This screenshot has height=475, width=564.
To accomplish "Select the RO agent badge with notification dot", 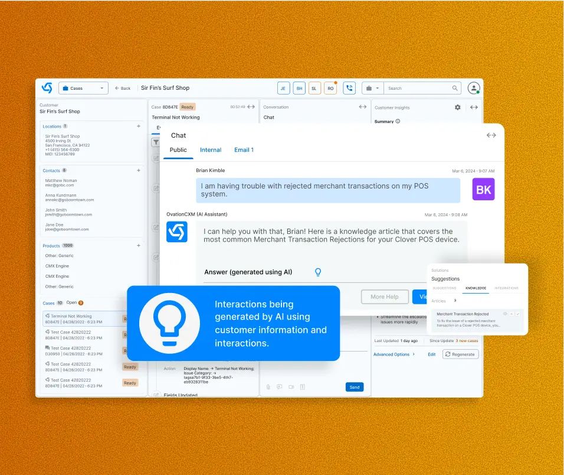I will (330, 88).
